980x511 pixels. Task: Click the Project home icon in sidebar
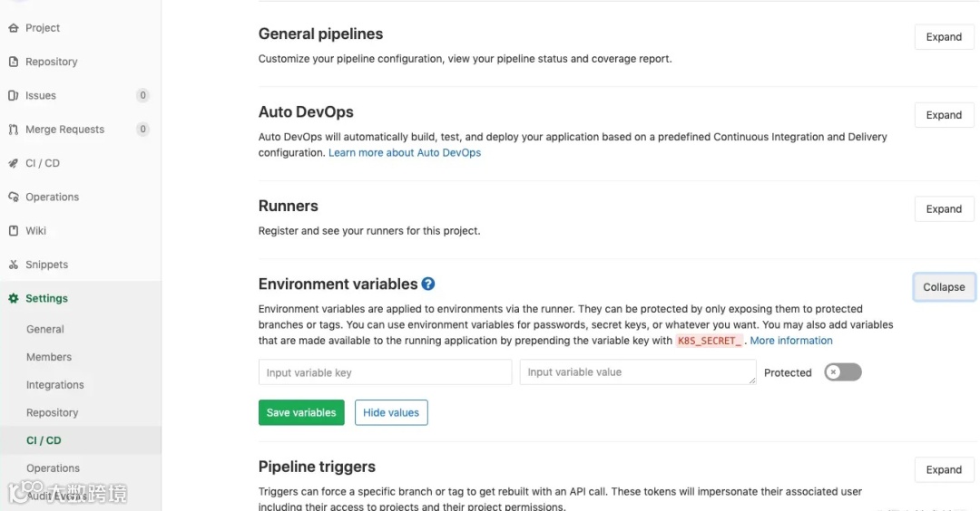point(13,28)
